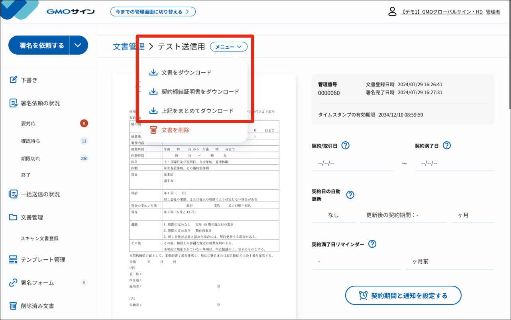Click the テンプレート管理 icon
This screenshot has height=320, width=511.
13,260
